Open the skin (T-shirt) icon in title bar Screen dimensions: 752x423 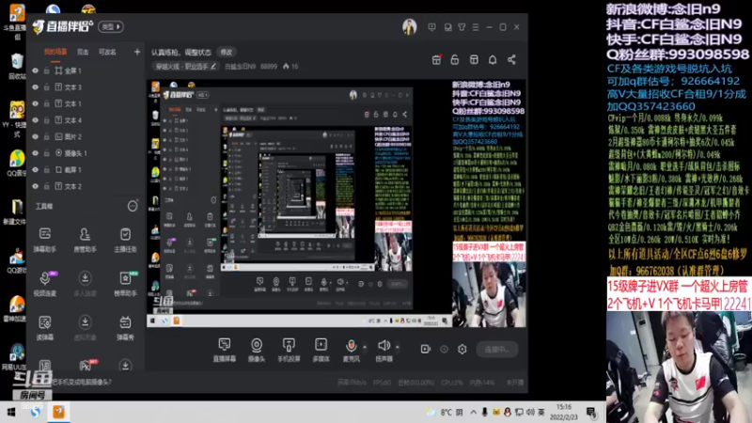pos(462,27)
